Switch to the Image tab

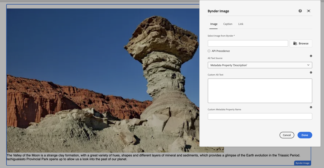coord(214,24)
